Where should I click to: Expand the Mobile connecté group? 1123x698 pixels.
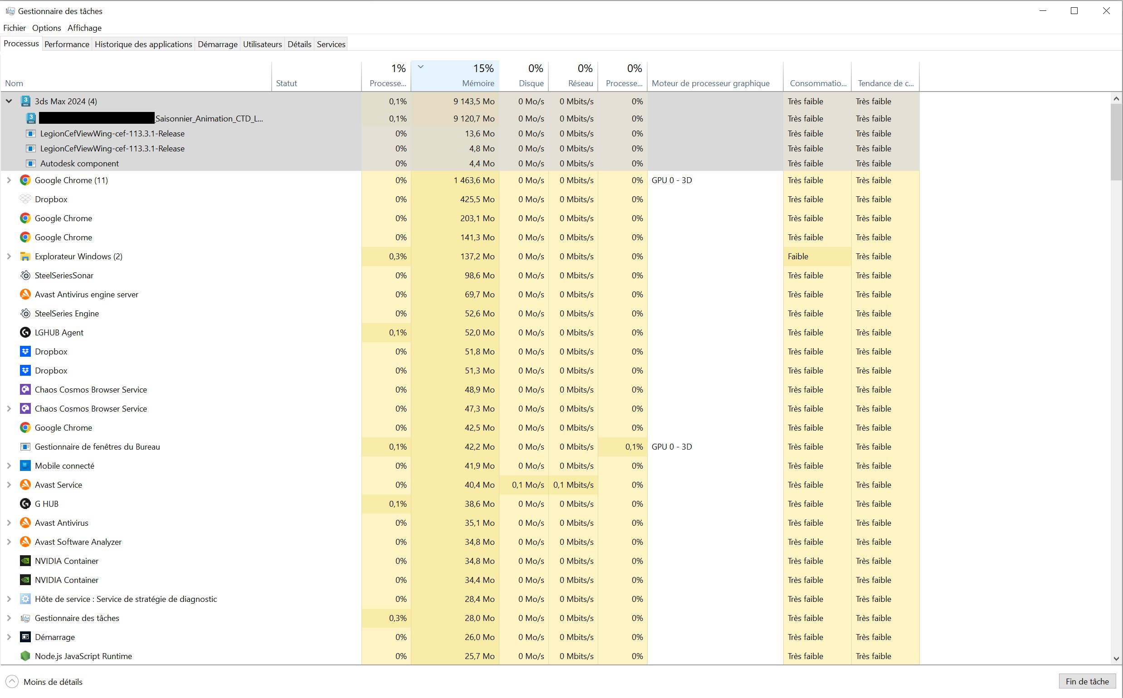(9, 466)
